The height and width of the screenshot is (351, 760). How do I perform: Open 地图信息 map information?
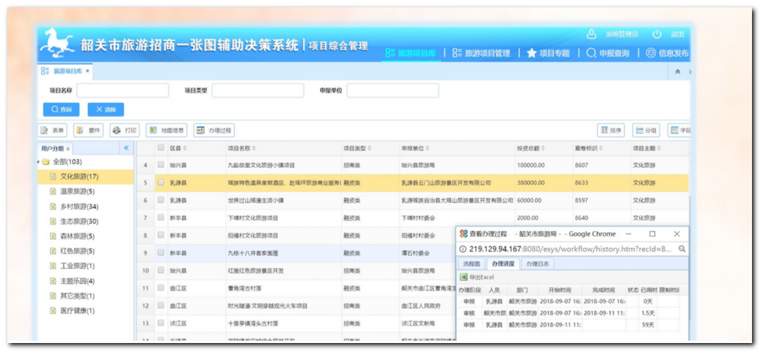pyautogui.click(x=166, y=131)
